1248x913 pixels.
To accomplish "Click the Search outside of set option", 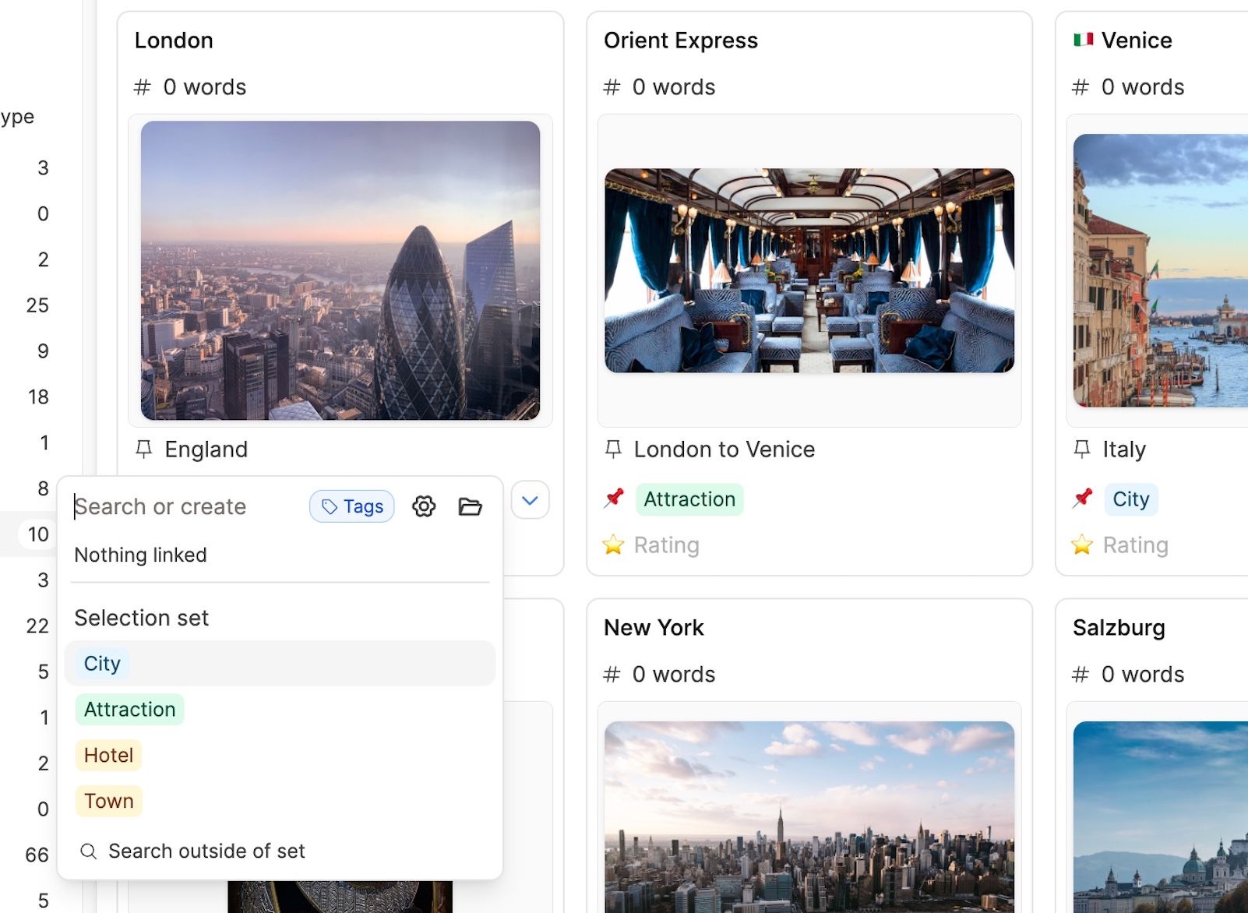I will [x=208, y=851].
